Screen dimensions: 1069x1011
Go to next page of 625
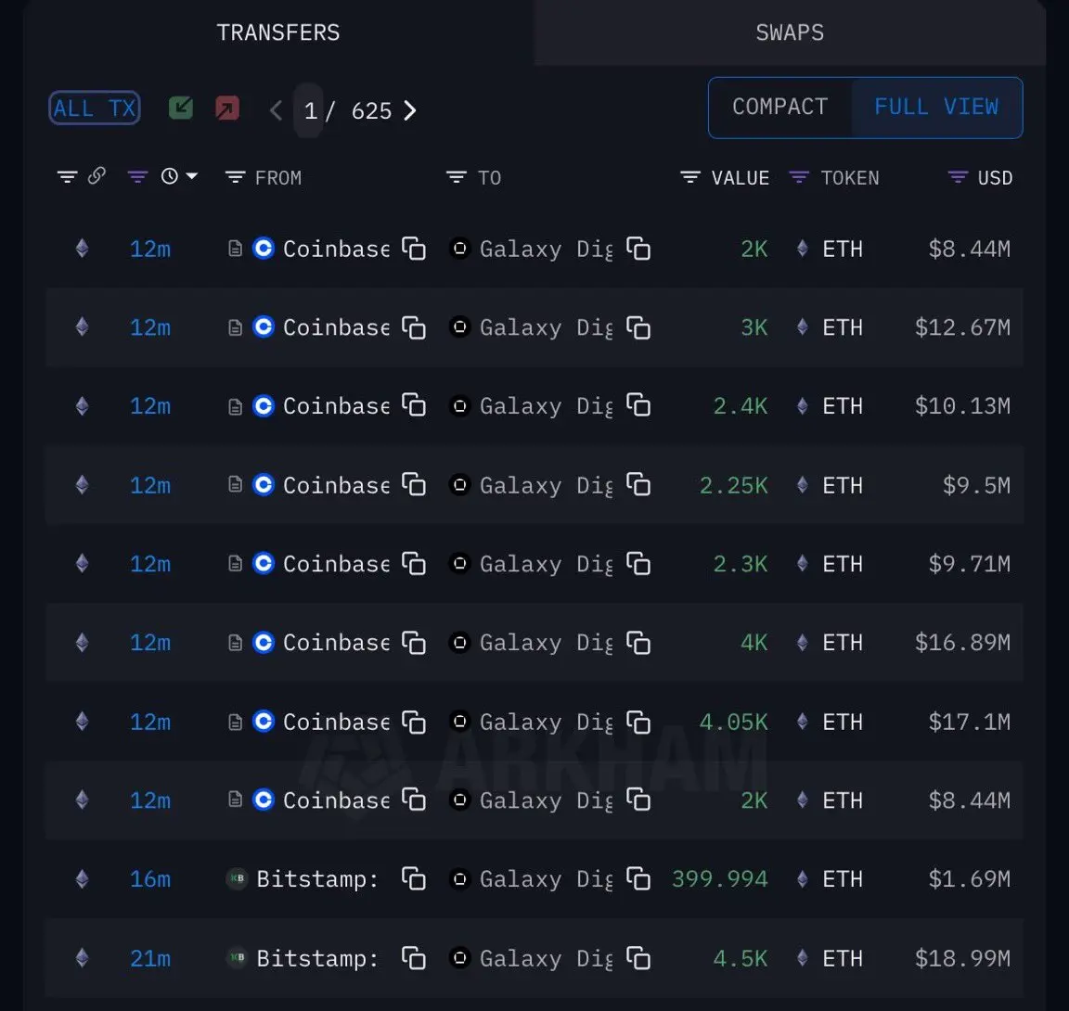pyautogui.click(x=410, y=110)
